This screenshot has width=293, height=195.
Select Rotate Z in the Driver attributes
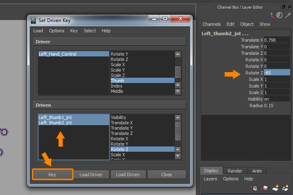coord(143,59)
